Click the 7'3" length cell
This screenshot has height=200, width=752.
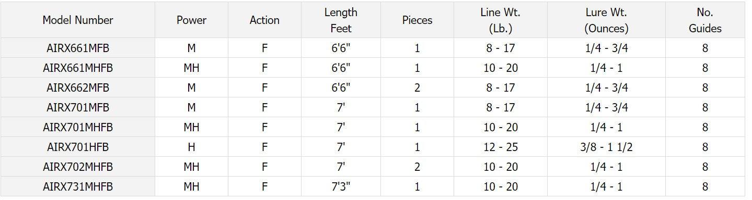point(341,186)
